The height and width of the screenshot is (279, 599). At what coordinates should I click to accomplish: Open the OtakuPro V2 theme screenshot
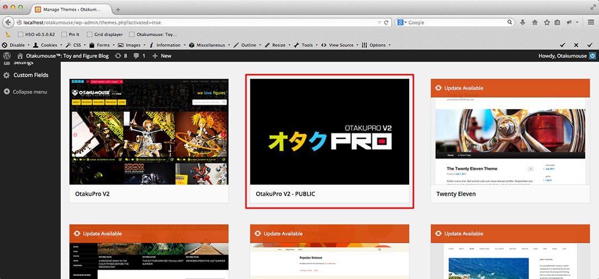(x=149, y=132)
